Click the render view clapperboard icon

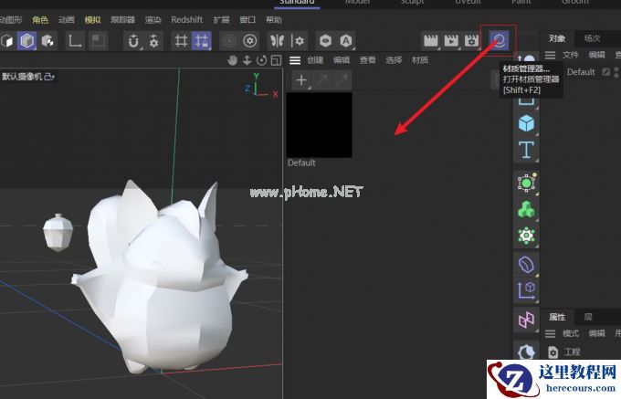[x=431, y=40]
